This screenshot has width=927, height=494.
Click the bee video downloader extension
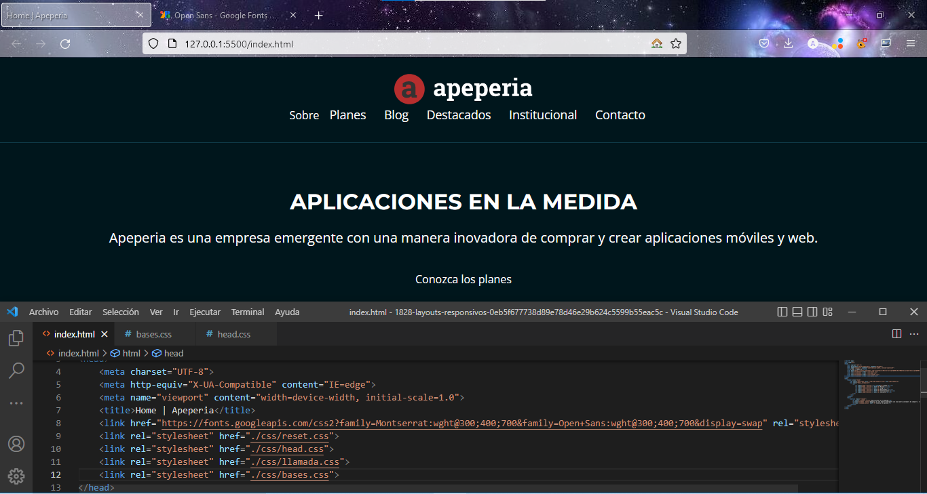coord(862,43)
